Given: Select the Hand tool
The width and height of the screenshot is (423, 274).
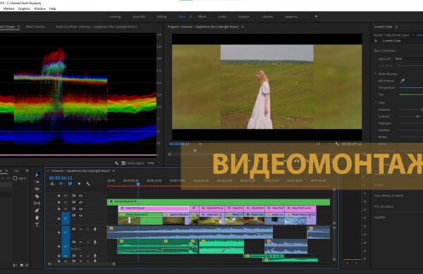Looking at the screenshot, I should click(x=37, y=218).
